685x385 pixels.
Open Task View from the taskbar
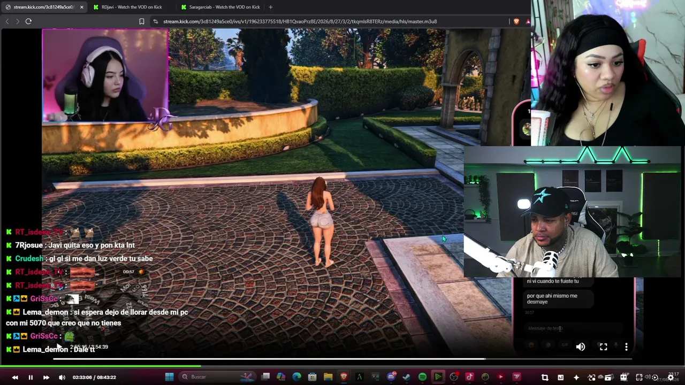click(265, 377)
